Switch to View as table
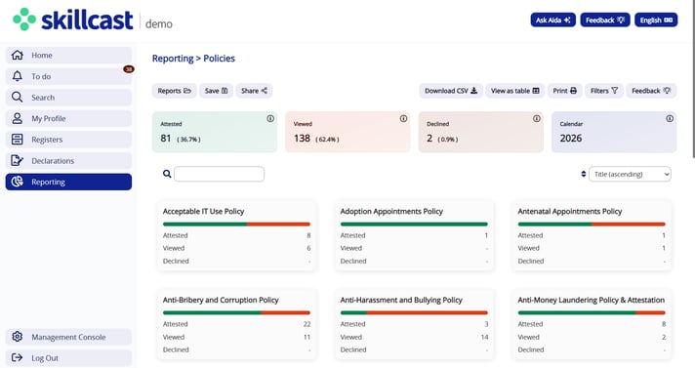This screenshot has width=695, height=368. pyautogui.click(x=515, y=91)
